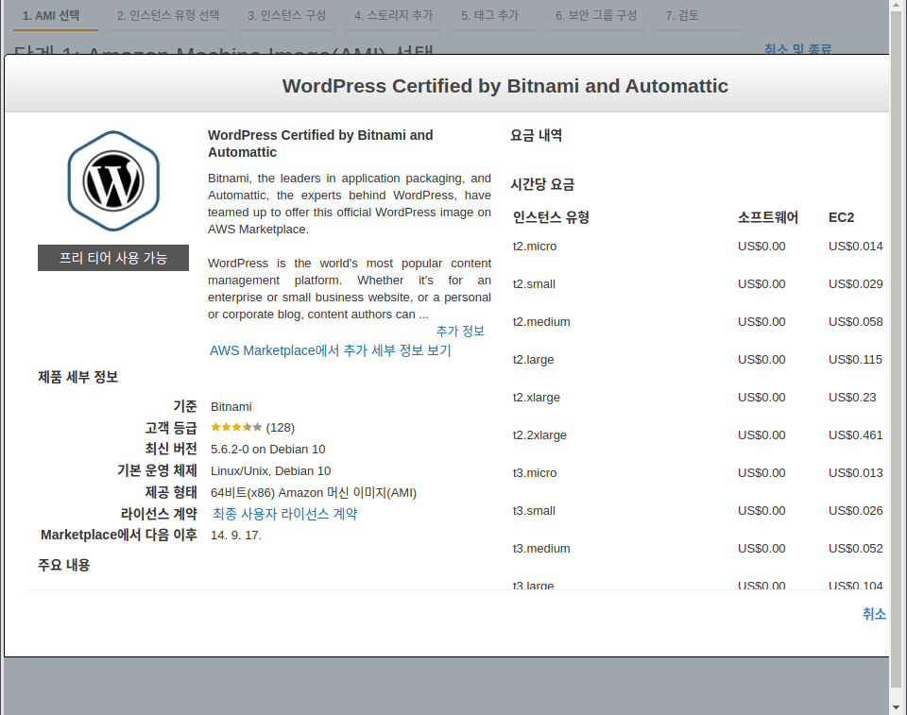907x715 pixels.
Task: Click the '추가 정보' link
Action: pos(460,331)
